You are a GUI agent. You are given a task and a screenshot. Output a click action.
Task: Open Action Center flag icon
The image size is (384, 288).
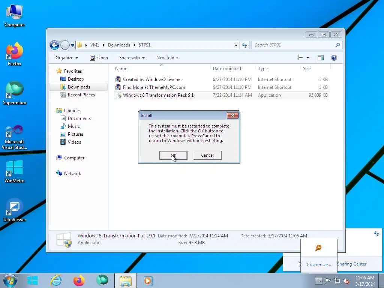point(328,280)
